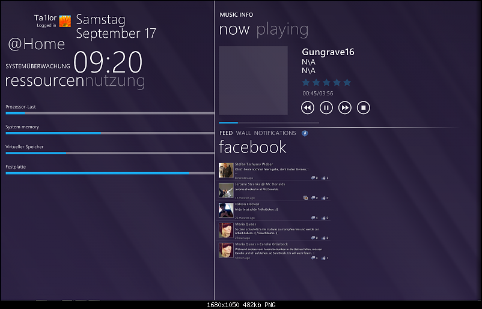The image size is (482, 309).
Task: Click the '13 minutes ago' timestamp
Action: tap(245, 198)
